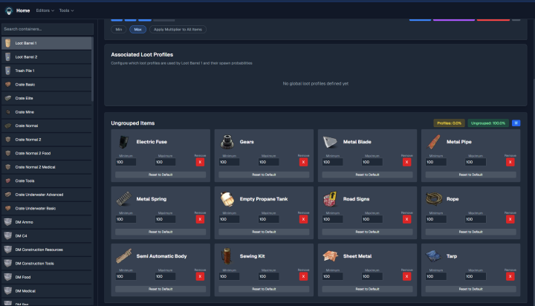The width and height of the screenshot is (535, 306).
Task: Select Loot Barrel 1 container
Action: point(46,43)
